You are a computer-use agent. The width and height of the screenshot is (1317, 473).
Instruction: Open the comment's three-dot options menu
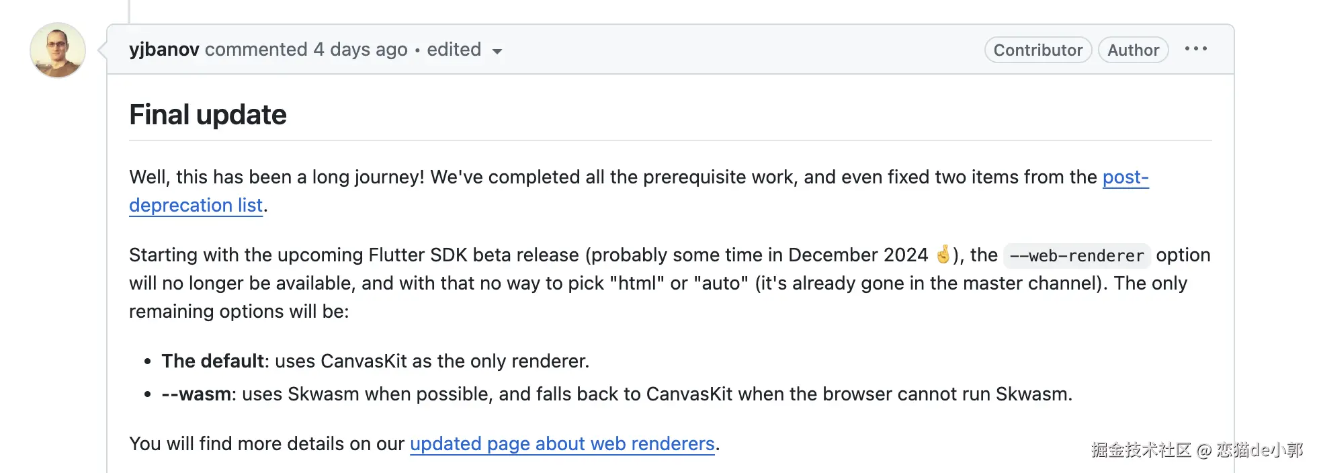[1196, 49]
